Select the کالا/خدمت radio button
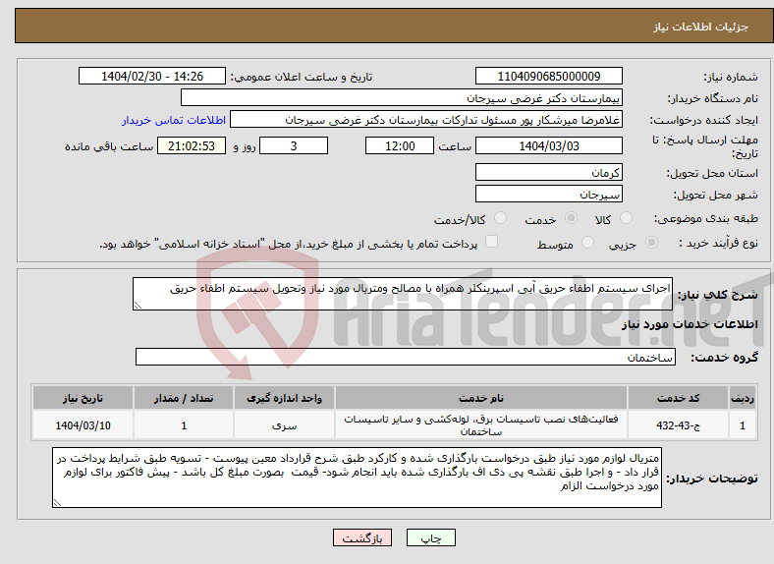Screen dimensions: 774x564 tap(501, 218)
